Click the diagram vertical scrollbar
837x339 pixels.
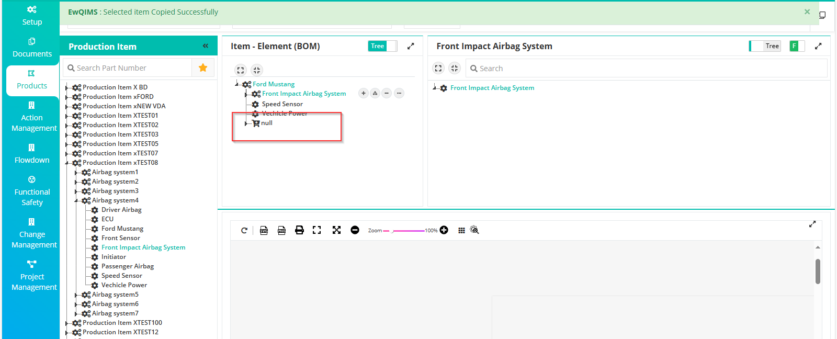(818, 271)
